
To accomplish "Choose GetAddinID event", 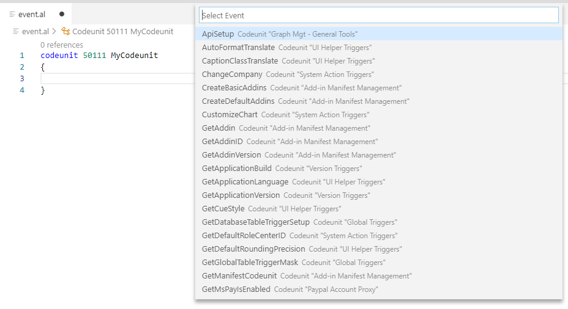I will point(378,141).
